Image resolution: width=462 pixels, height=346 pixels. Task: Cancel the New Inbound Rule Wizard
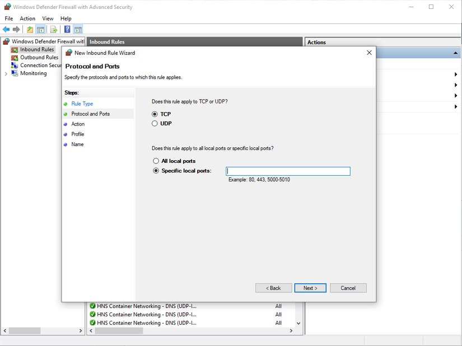tap(348, 288)
